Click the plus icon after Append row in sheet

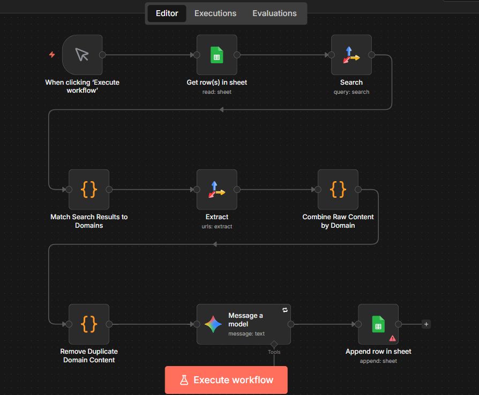(x=425, y=324)
